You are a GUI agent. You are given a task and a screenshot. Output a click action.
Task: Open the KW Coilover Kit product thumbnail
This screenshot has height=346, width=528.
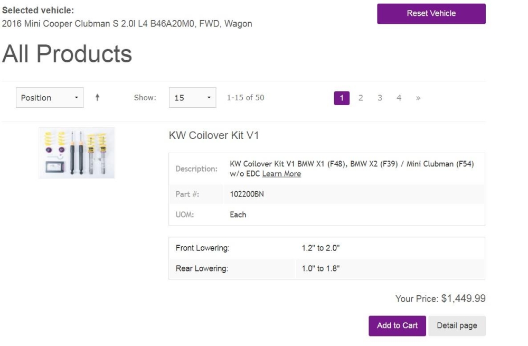77,153
